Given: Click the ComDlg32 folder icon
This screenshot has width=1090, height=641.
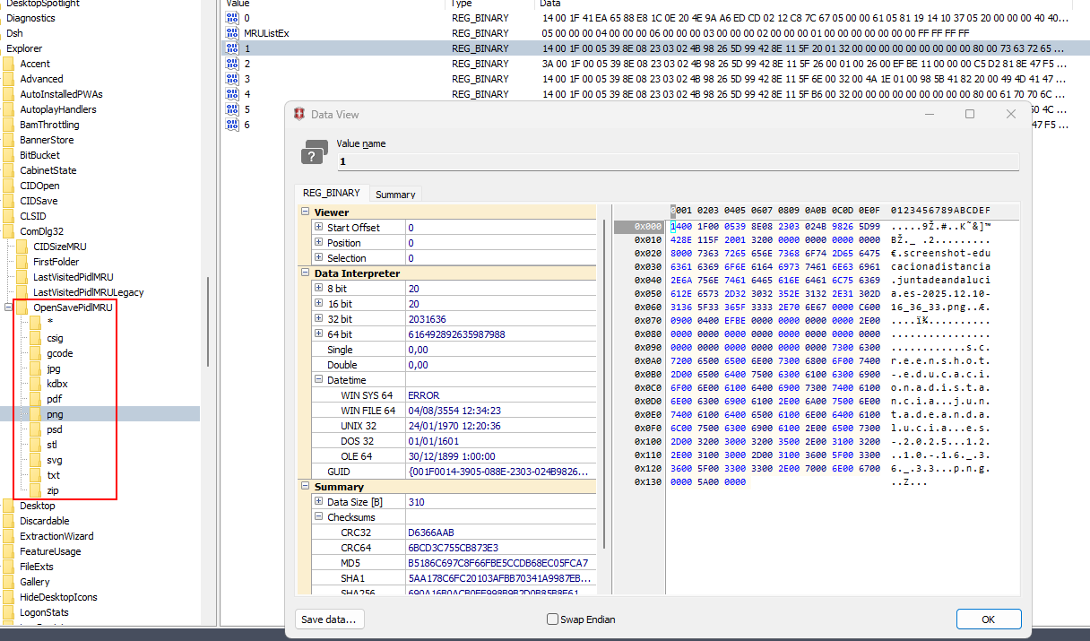Looking at the screenshot, I should tap(9, 231).
